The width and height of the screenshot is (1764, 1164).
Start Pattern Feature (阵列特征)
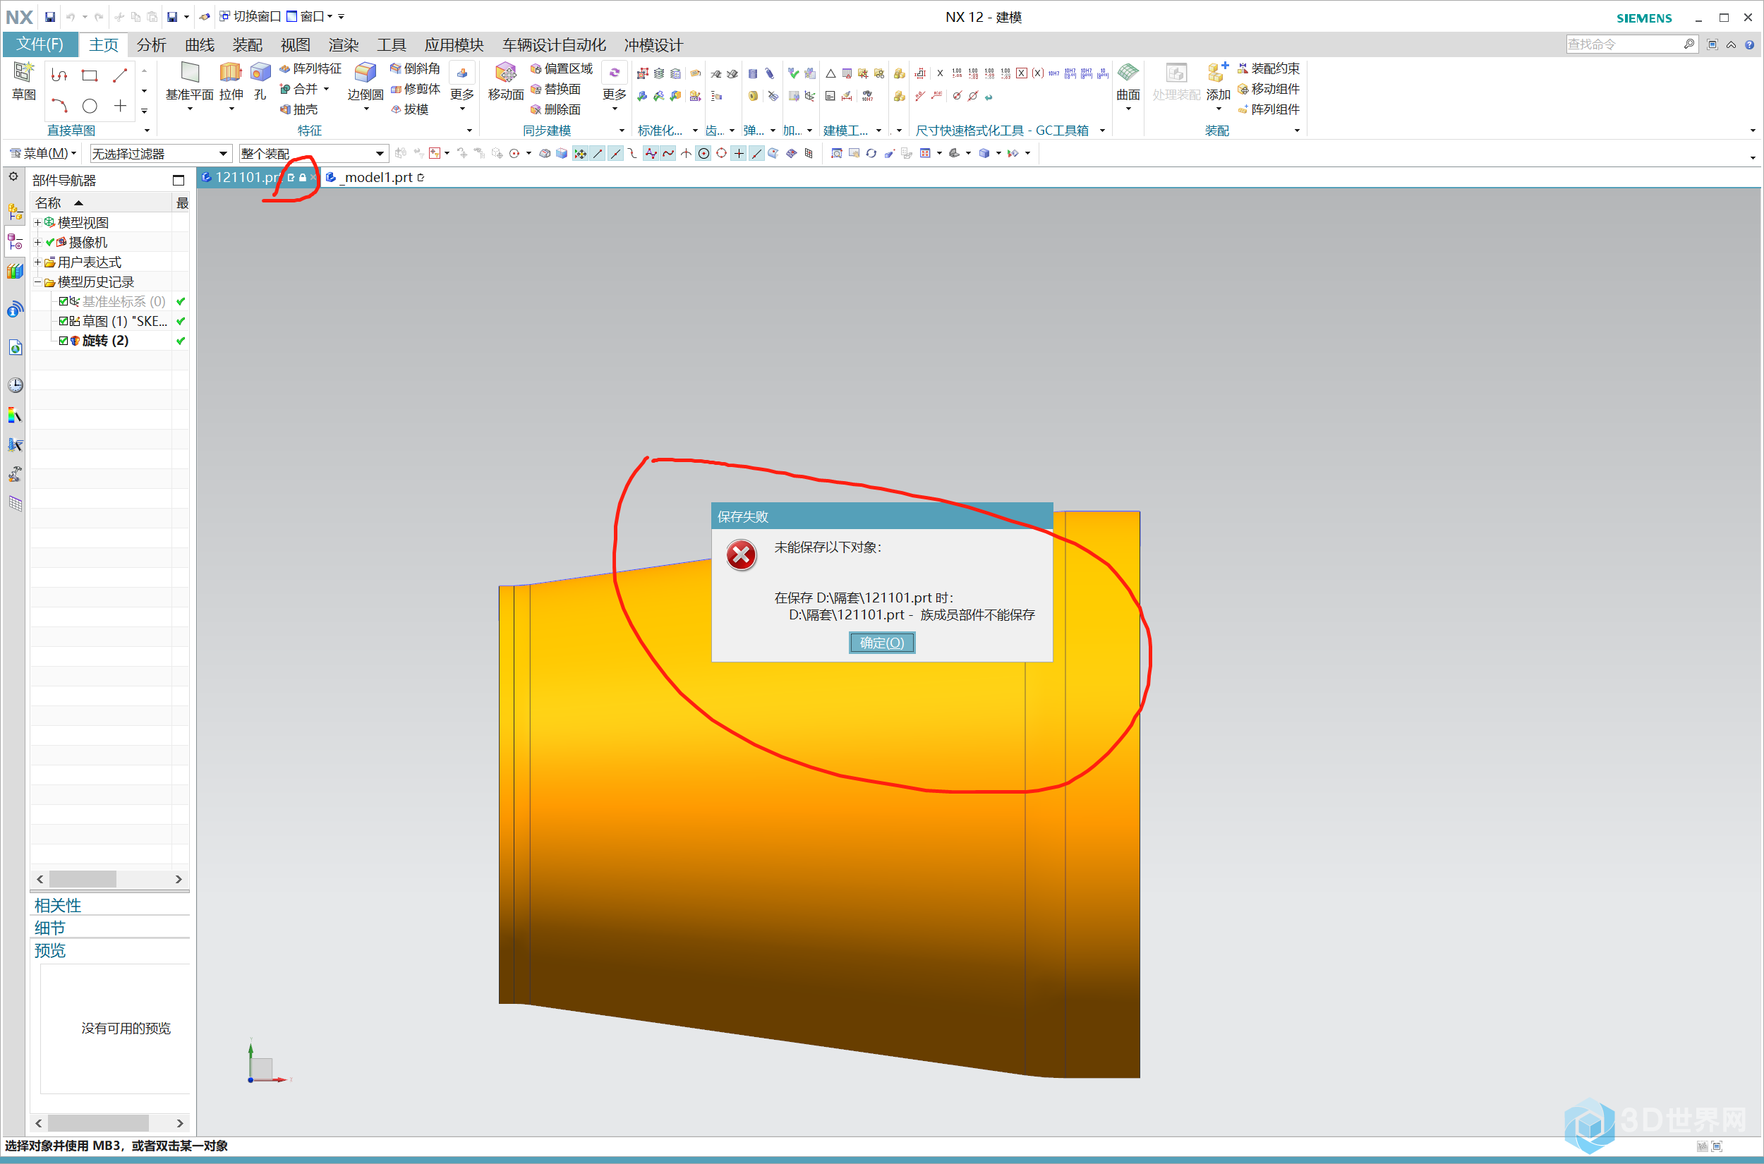(x=310, y=68)
